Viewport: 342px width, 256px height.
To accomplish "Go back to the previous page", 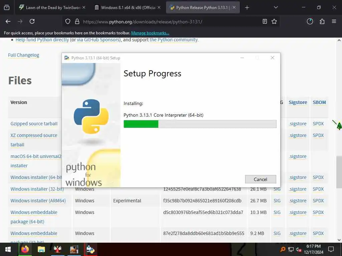I will [8, 21].
